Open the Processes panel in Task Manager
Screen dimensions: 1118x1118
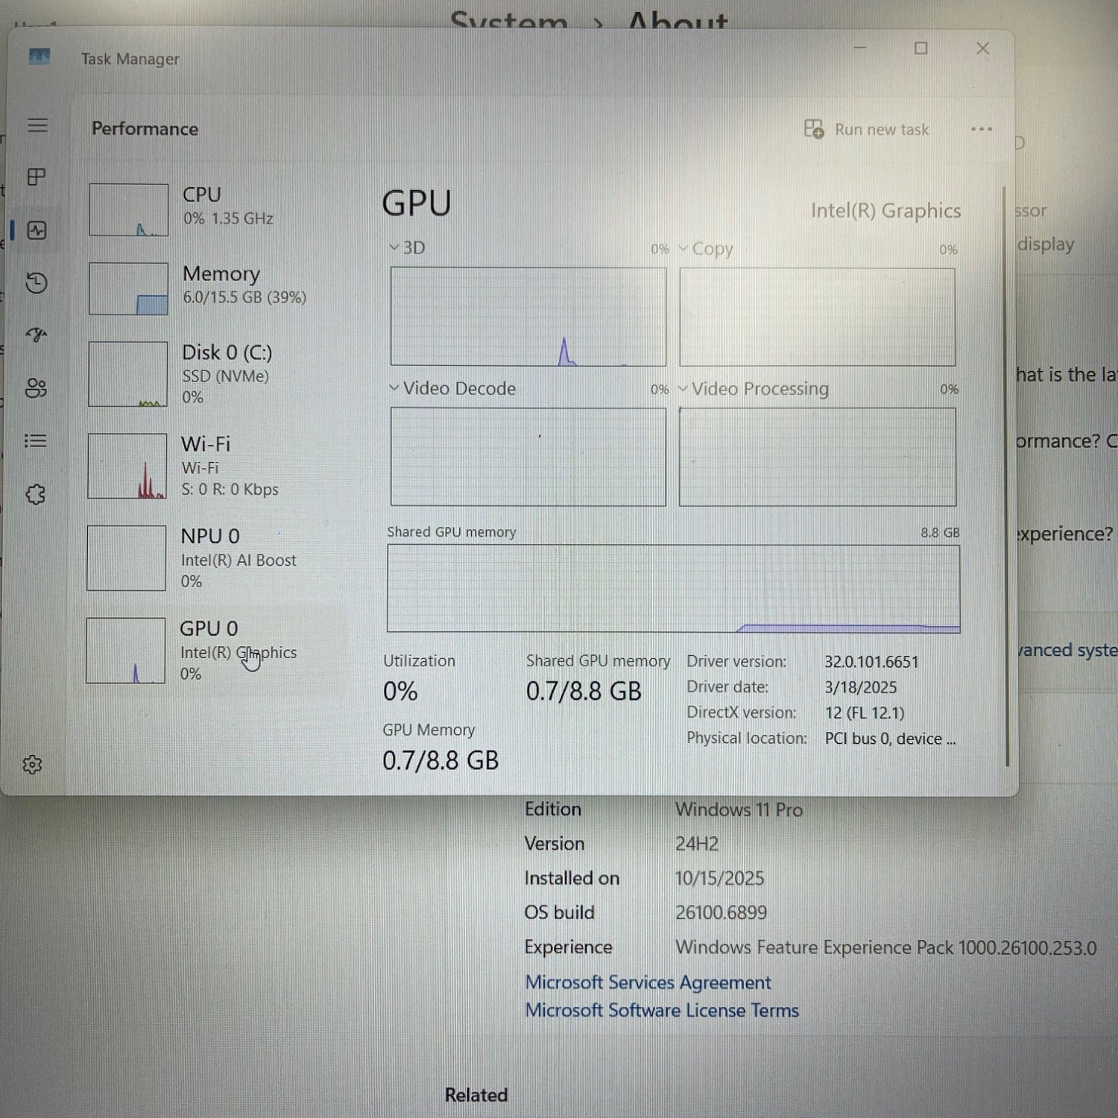pyautogui.click(x=36, y=177)
